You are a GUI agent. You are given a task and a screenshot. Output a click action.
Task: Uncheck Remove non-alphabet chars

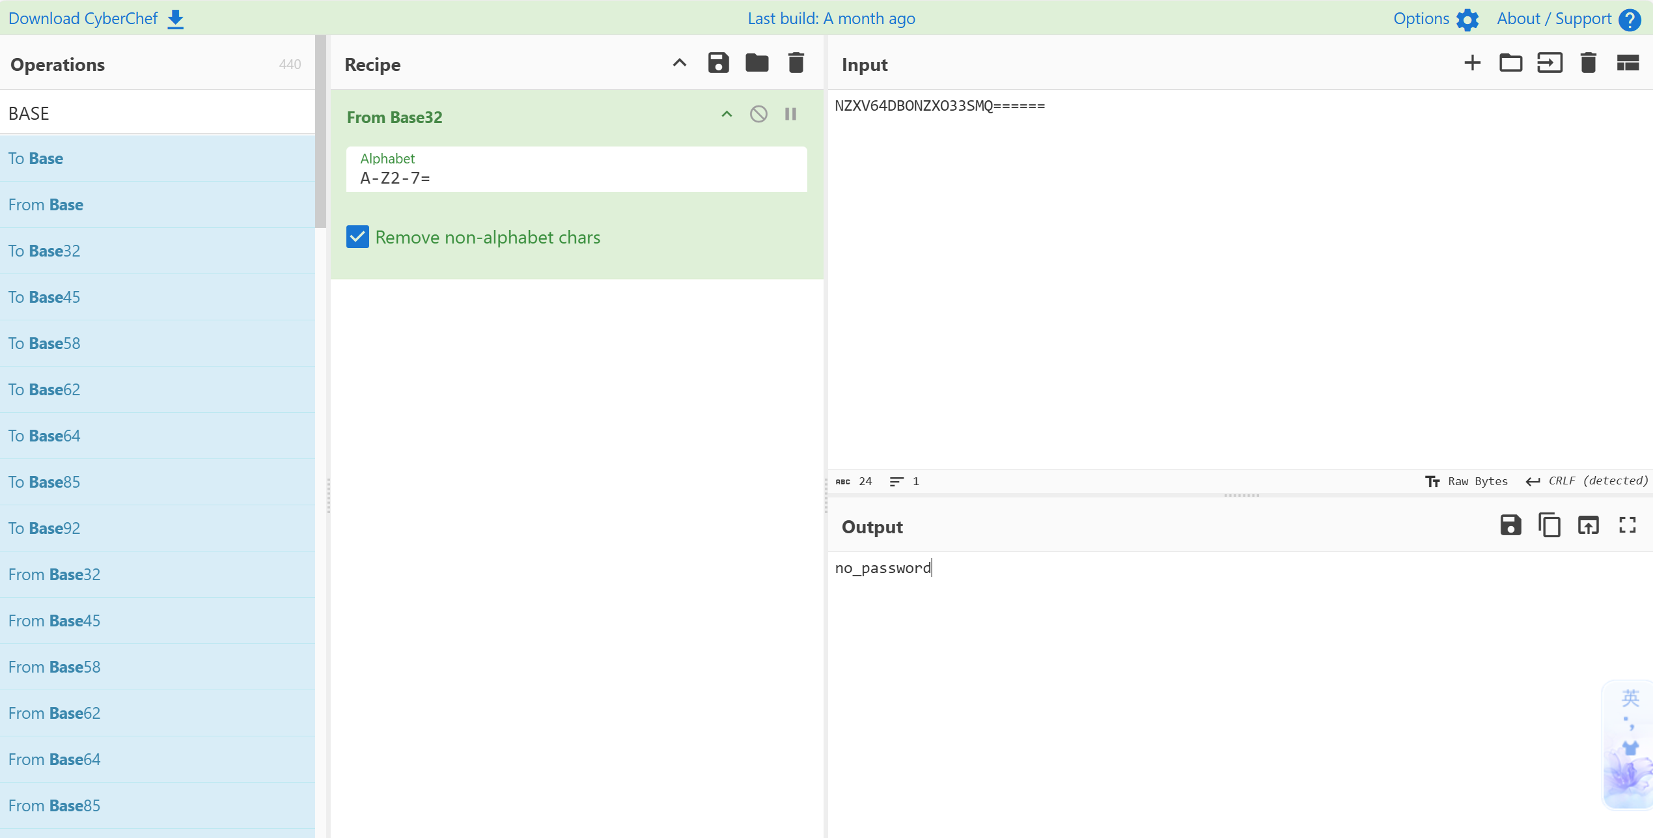[357, 237]
